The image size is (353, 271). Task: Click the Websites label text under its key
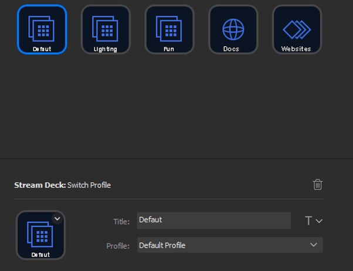pos(297,49)
